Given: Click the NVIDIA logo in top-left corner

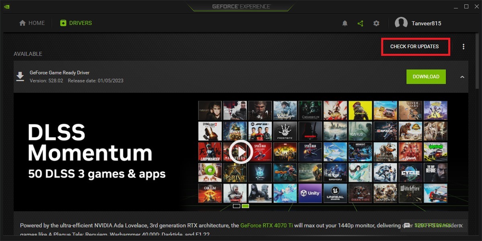Looking at the screenshot, I should point(6,6).
